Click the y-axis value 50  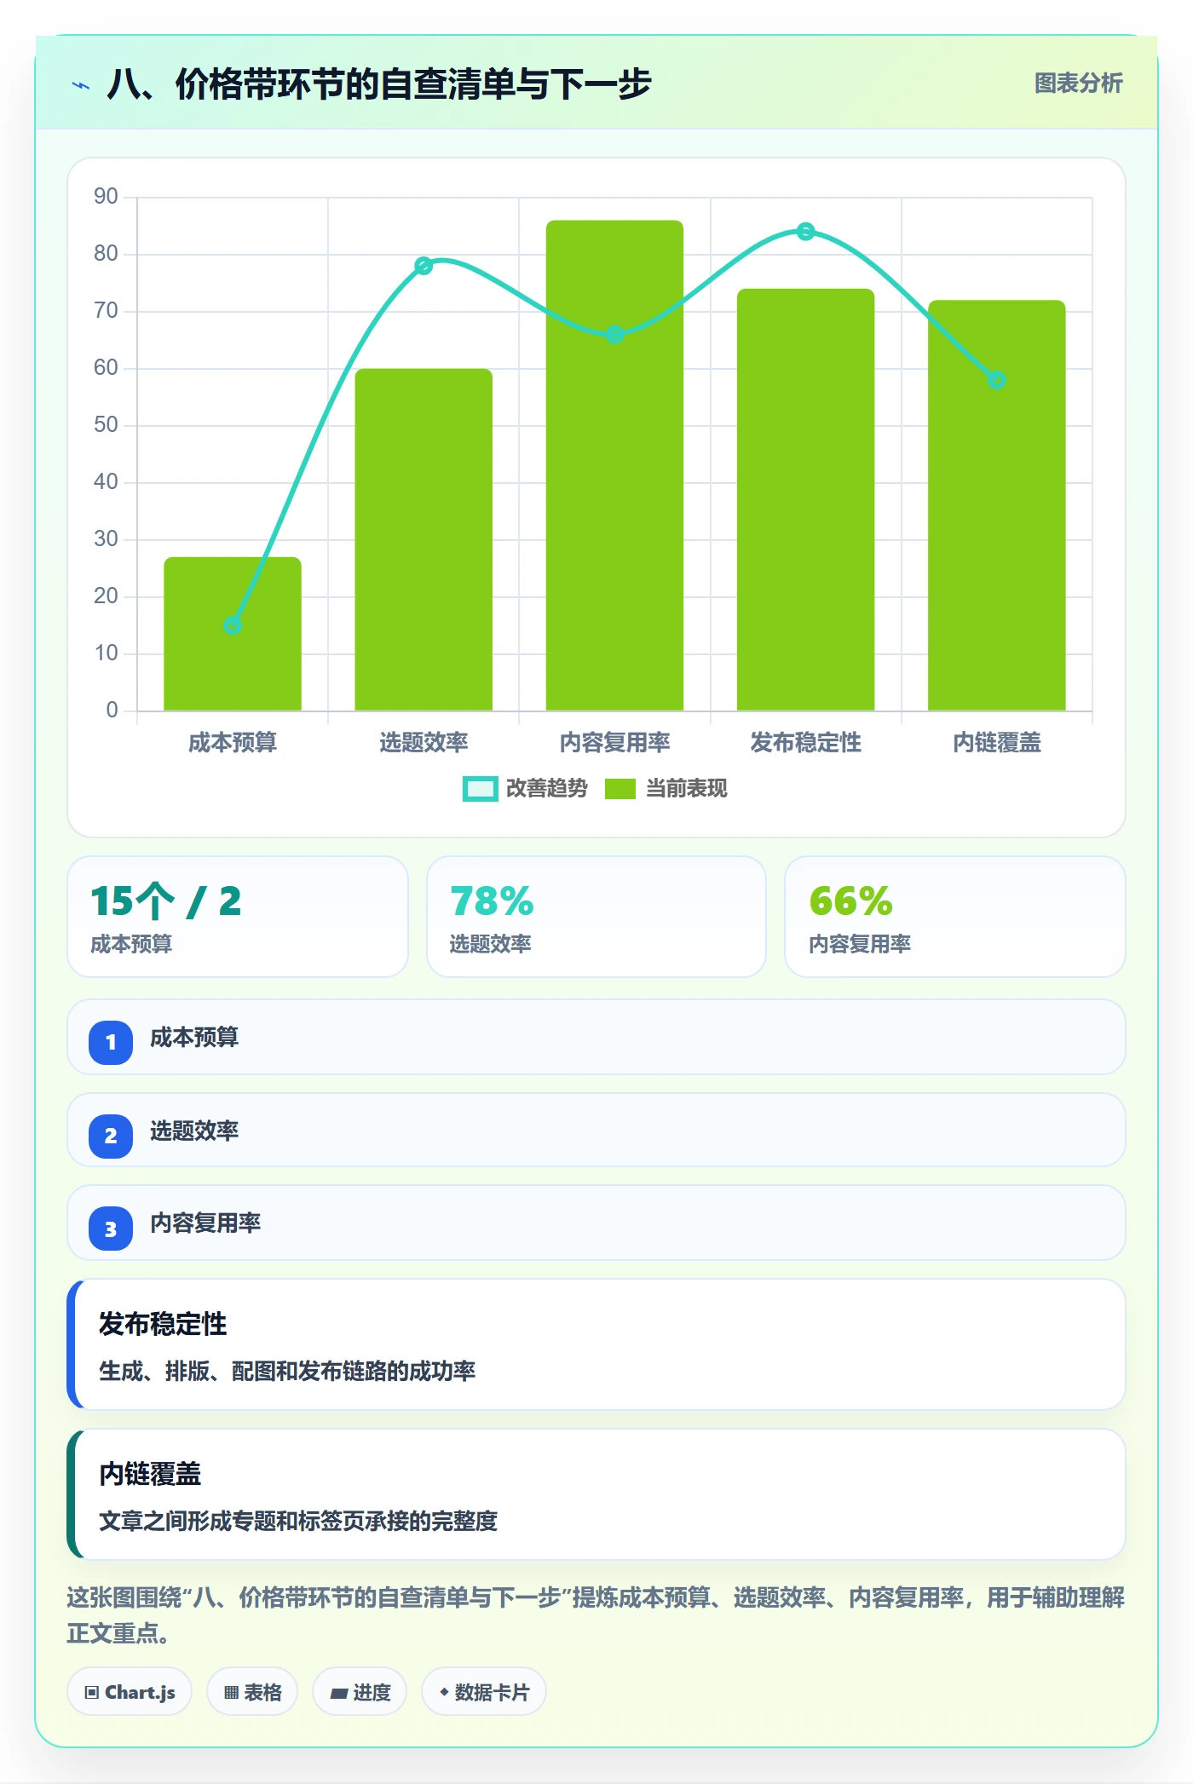click(106, 425)
